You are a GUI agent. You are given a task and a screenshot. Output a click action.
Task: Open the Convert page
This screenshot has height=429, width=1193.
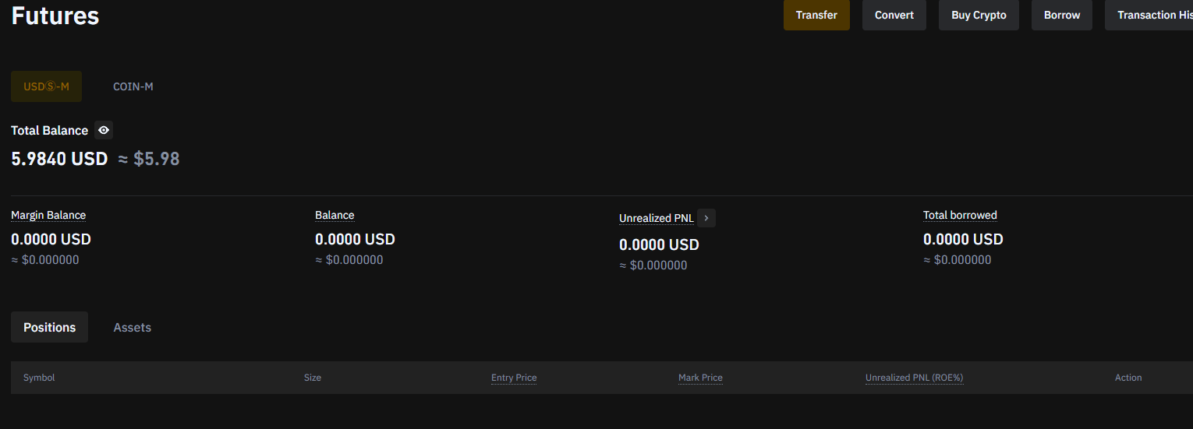tap(894, 15)
